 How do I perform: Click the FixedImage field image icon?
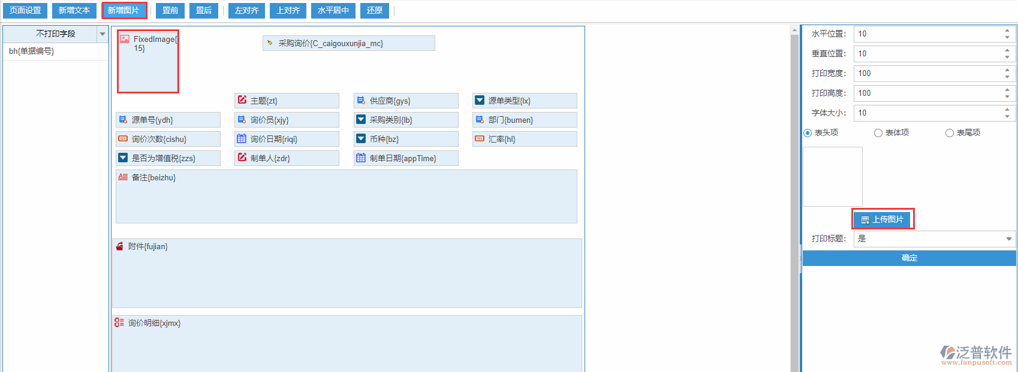(125, 39)
